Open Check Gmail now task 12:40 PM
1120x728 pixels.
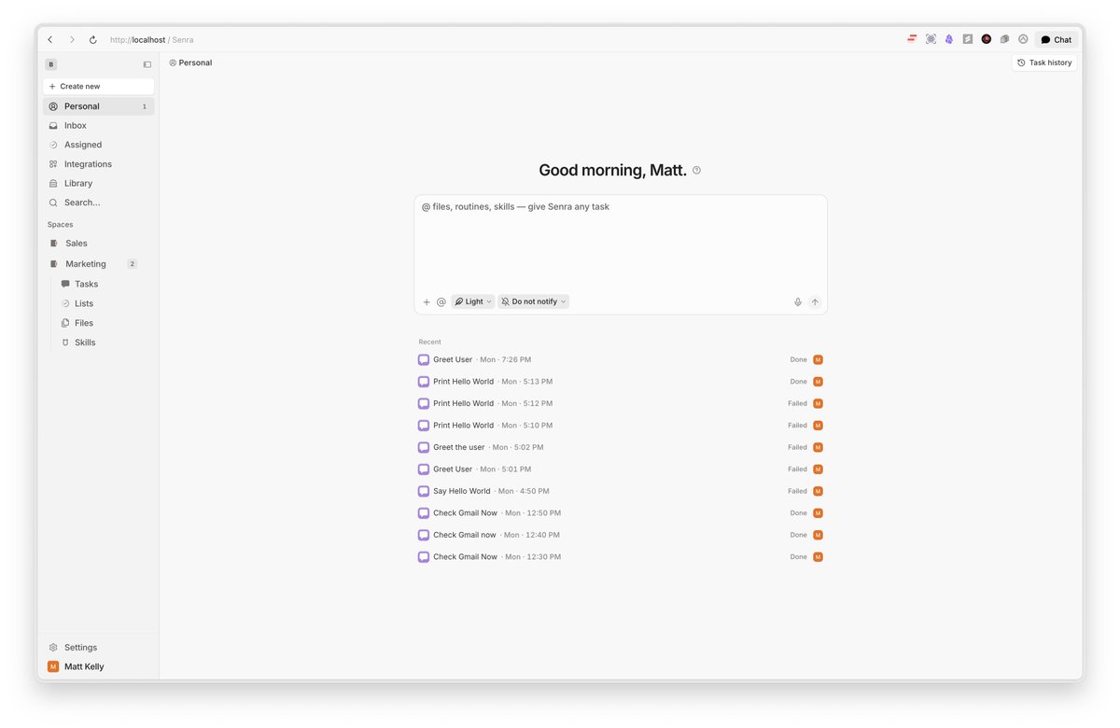coord(621,535)
